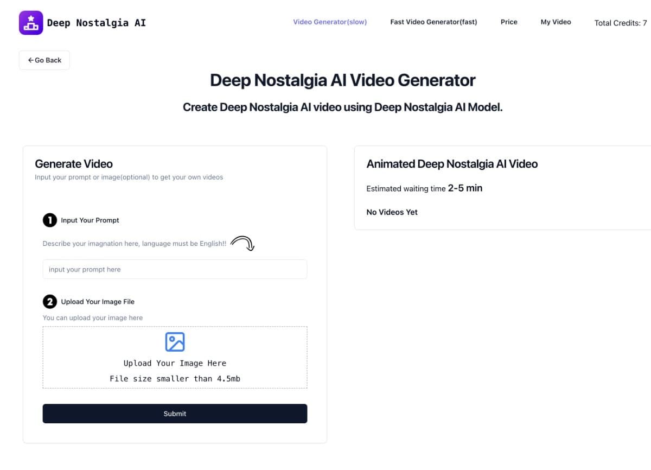Click the 'Estimated waiting time 2-5 min' text
Image resolution: width=651 pixels, height=470 pixels.
click(424, 188)
